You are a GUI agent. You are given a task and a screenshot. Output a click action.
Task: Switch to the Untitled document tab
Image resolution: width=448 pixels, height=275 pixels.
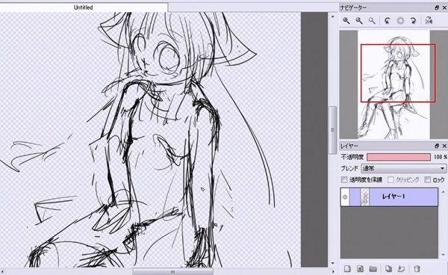point(83,7)
